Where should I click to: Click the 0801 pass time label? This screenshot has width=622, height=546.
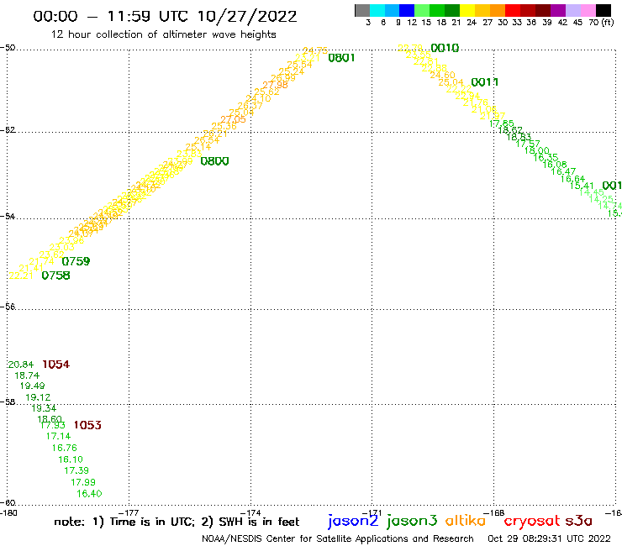(x=341, y=58)
